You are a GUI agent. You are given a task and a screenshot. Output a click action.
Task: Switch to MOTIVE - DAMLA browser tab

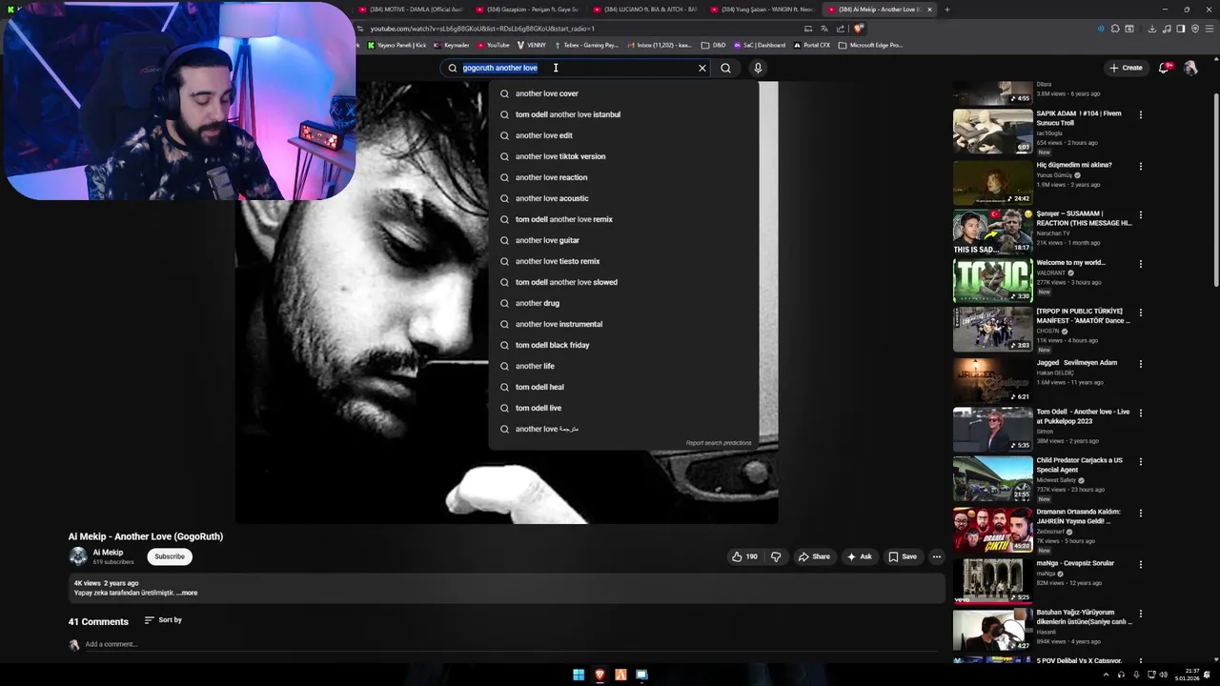click(x=411, y=10)
